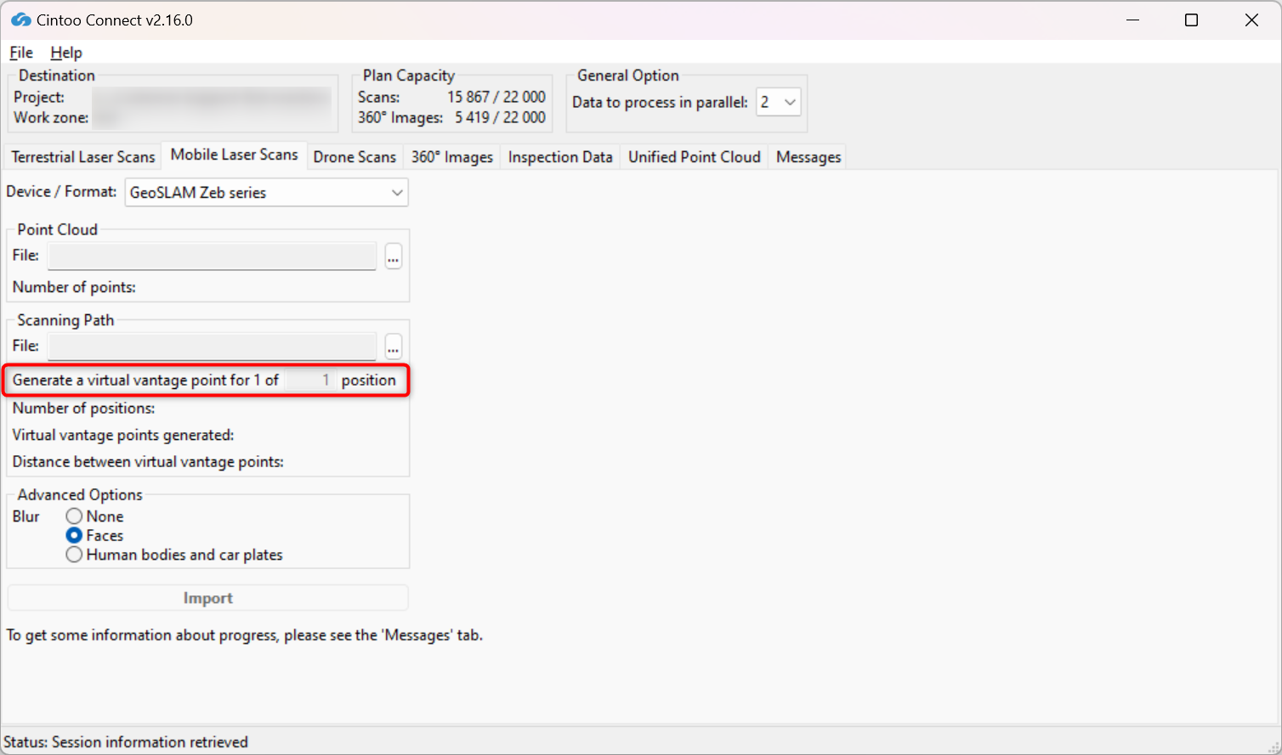The width and height of the screenshot is (1282, 755).
Task: Click the Scans capacity value 15 867 / 22 000
Action: 496,97
